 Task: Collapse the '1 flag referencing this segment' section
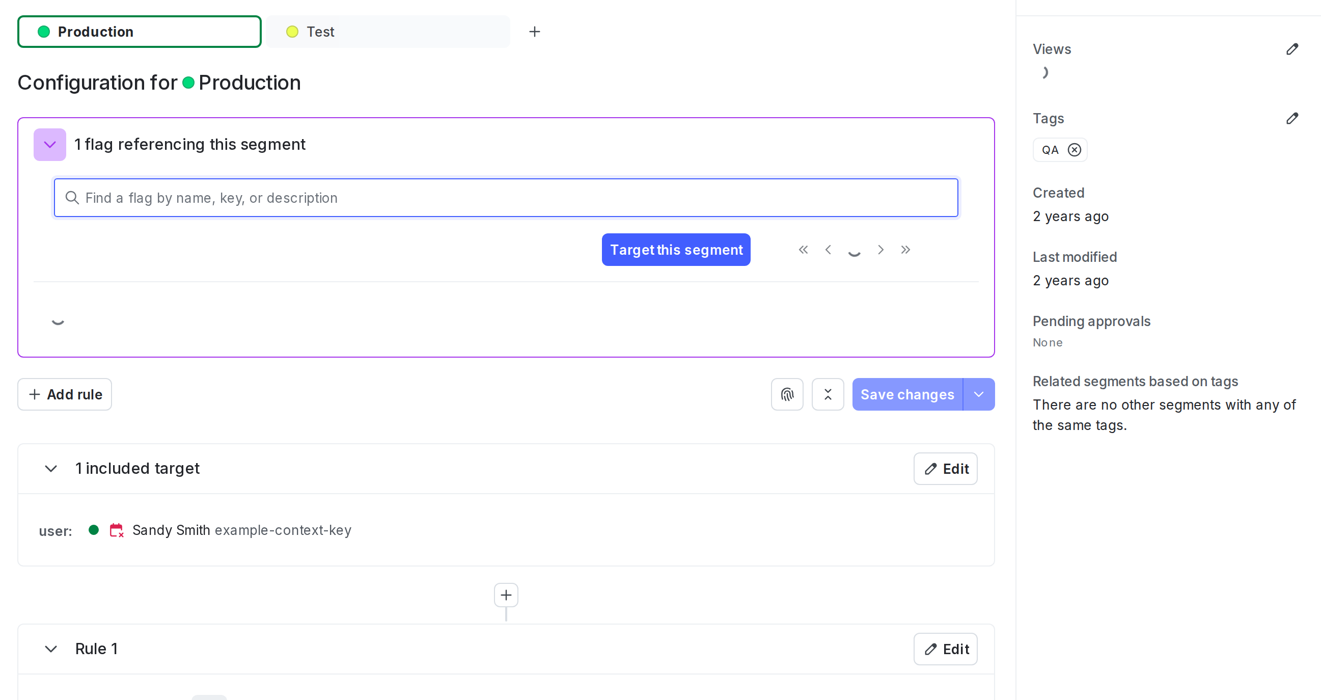point(50,144)
